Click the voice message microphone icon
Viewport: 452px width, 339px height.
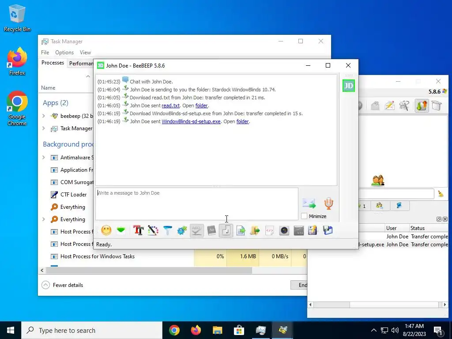coord(328,203)
